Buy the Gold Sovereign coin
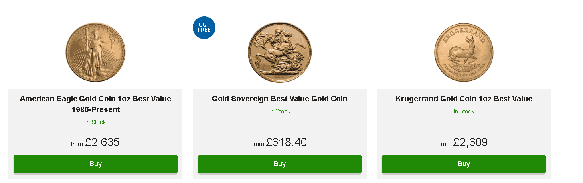 click(279, 164)
